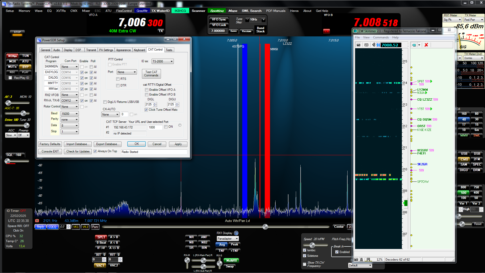Enable the SKIMMER CAT port checkbox

click(82, 67)
